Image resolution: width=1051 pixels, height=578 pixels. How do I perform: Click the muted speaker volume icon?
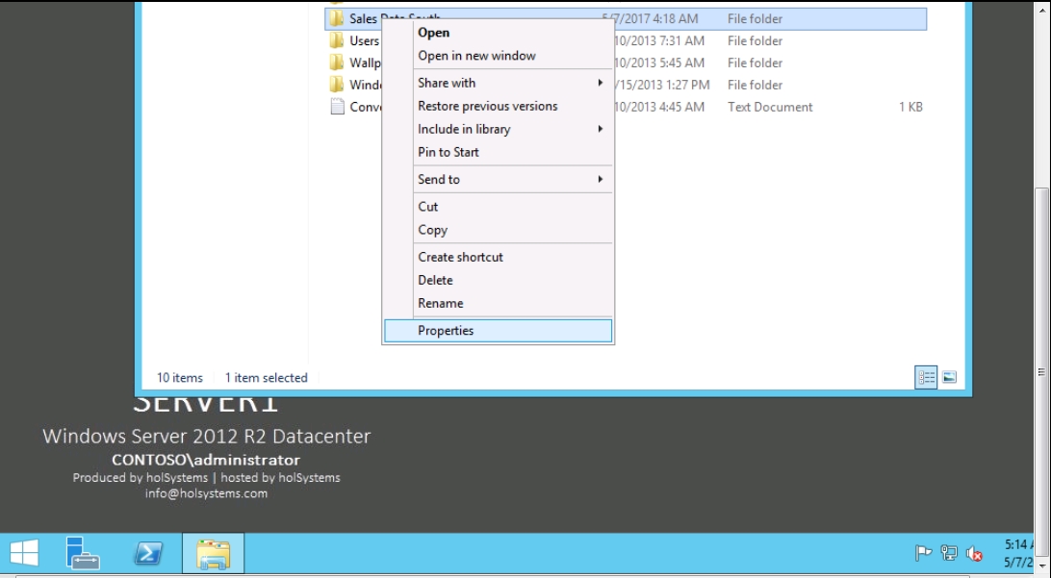pos(973,554)
